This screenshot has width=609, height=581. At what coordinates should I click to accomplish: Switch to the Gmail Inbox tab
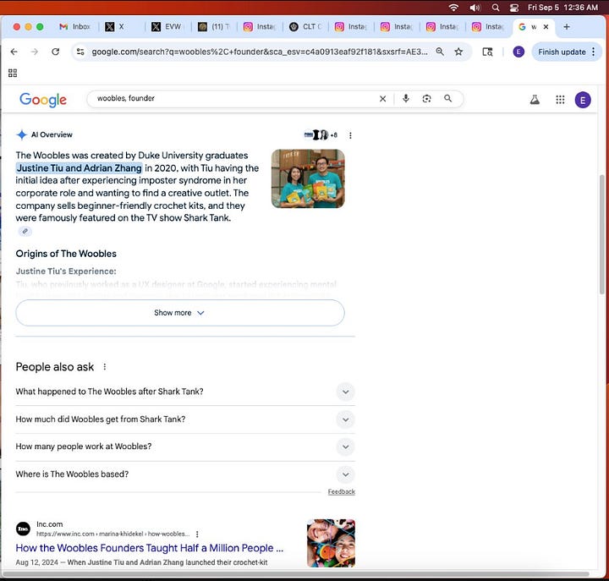click(x=74, y=27)
